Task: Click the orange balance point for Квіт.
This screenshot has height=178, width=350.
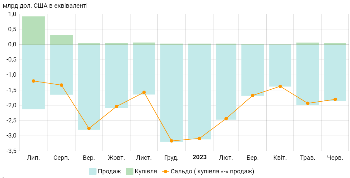Action: pyautogui.click(x=280, y=86)
